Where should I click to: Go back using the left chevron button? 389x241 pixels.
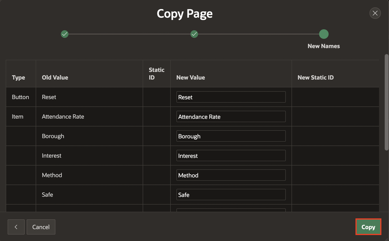tap(16, 227)
